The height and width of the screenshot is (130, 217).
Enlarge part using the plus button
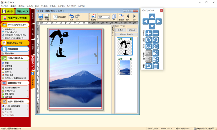click(149, 34)
